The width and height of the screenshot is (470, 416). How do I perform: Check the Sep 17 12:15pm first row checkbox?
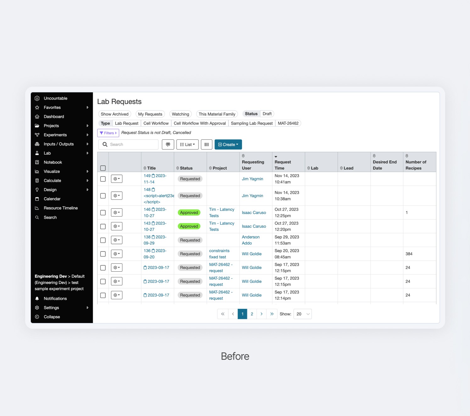click(x=103, y=268)
